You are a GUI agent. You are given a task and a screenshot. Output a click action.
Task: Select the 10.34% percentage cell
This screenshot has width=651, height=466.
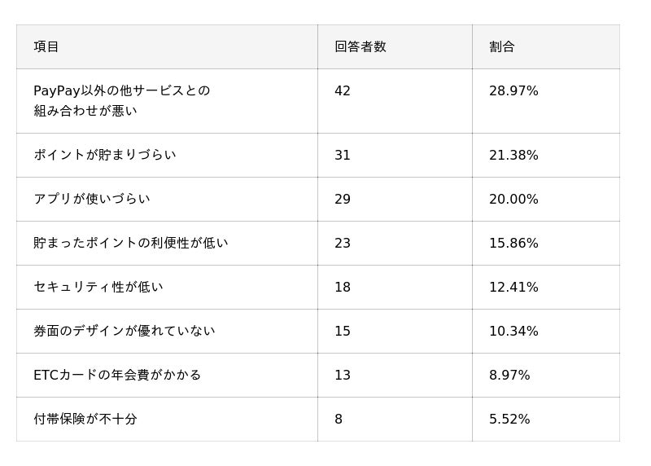(x=513, y=331)
